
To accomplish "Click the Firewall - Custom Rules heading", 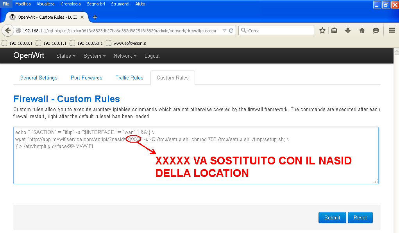I will pyautogui.click(x=67, y=99).
